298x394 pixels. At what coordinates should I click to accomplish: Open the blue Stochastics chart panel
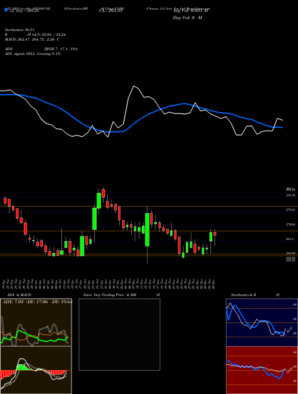click(x=262, y=322)
